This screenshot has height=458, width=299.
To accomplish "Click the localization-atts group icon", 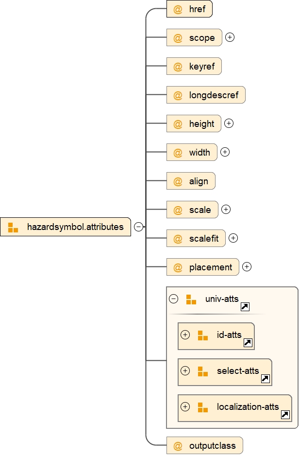I will 203,407.
